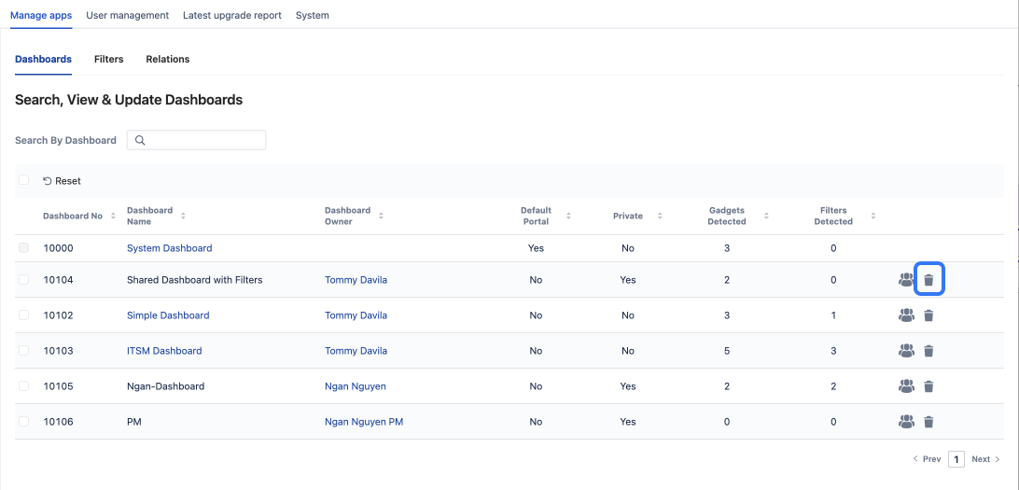
Task: Delete the Shared Dashboard with Filters row
Action: (x=928, y=280)
